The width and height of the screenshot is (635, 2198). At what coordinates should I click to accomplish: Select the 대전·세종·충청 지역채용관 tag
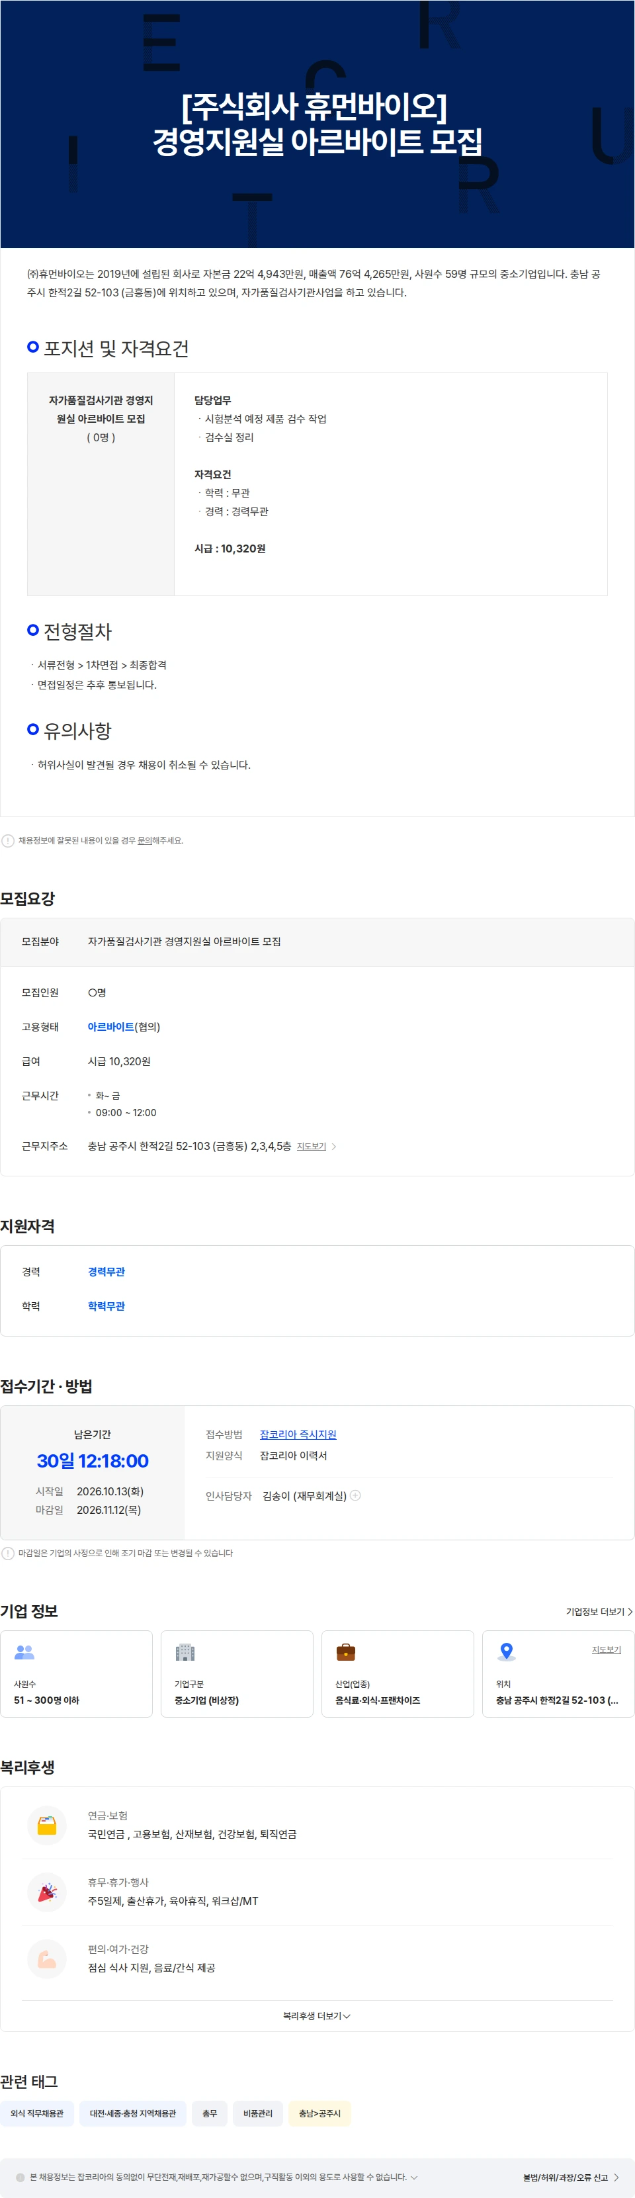(x=132, y=2113)
